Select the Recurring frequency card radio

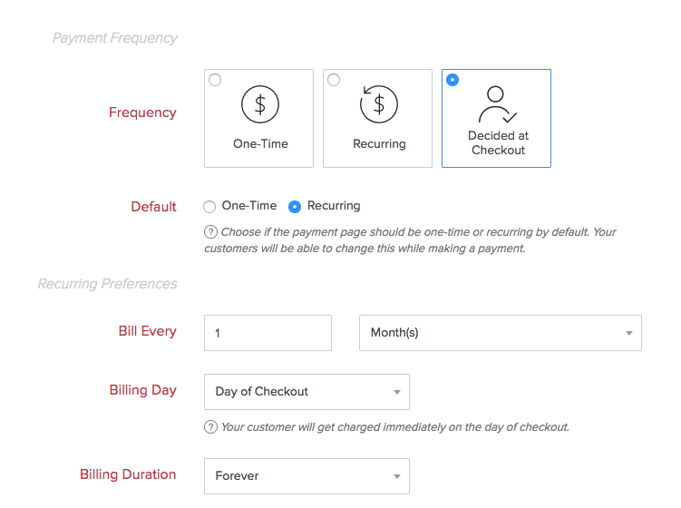point(334,80)
